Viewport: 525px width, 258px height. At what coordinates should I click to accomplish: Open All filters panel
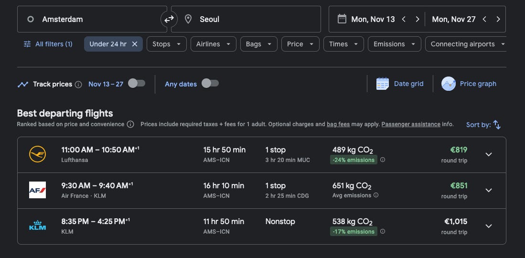(48, 44)
